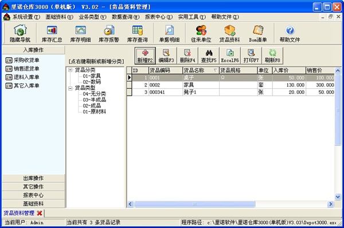The image size is (344, 228).
Task: Select 01-原材料 type in tree
Action: (95, 112)
